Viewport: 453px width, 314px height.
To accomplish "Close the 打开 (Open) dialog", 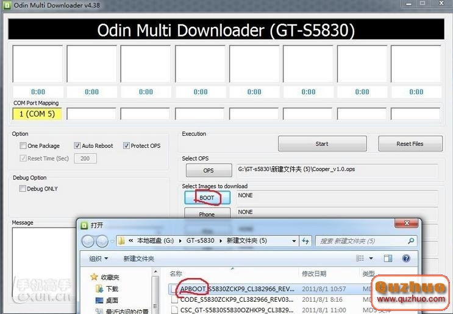I will pos(406,223).
